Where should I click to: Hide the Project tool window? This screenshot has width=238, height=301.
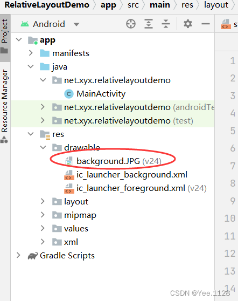click(x=206, y=24)
